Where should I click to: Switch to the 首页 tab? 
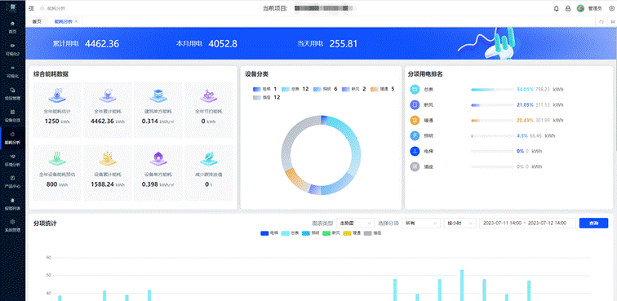pos(37,22)
